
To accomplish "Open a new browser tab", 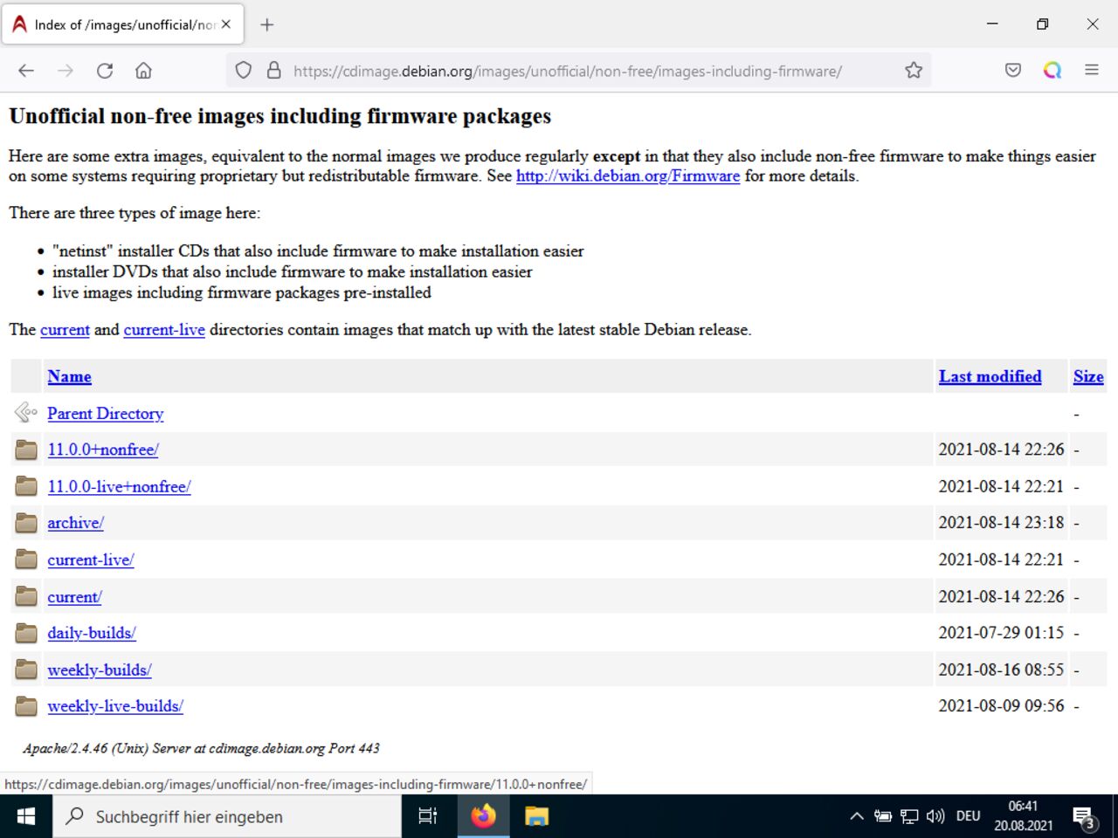I will pos(267,24).
